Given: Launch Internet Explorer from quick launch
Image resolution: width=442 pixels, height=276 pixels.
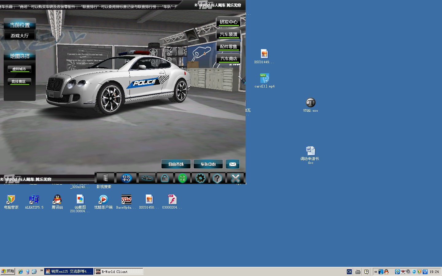Looking at the screenshot, I should 21,272.
